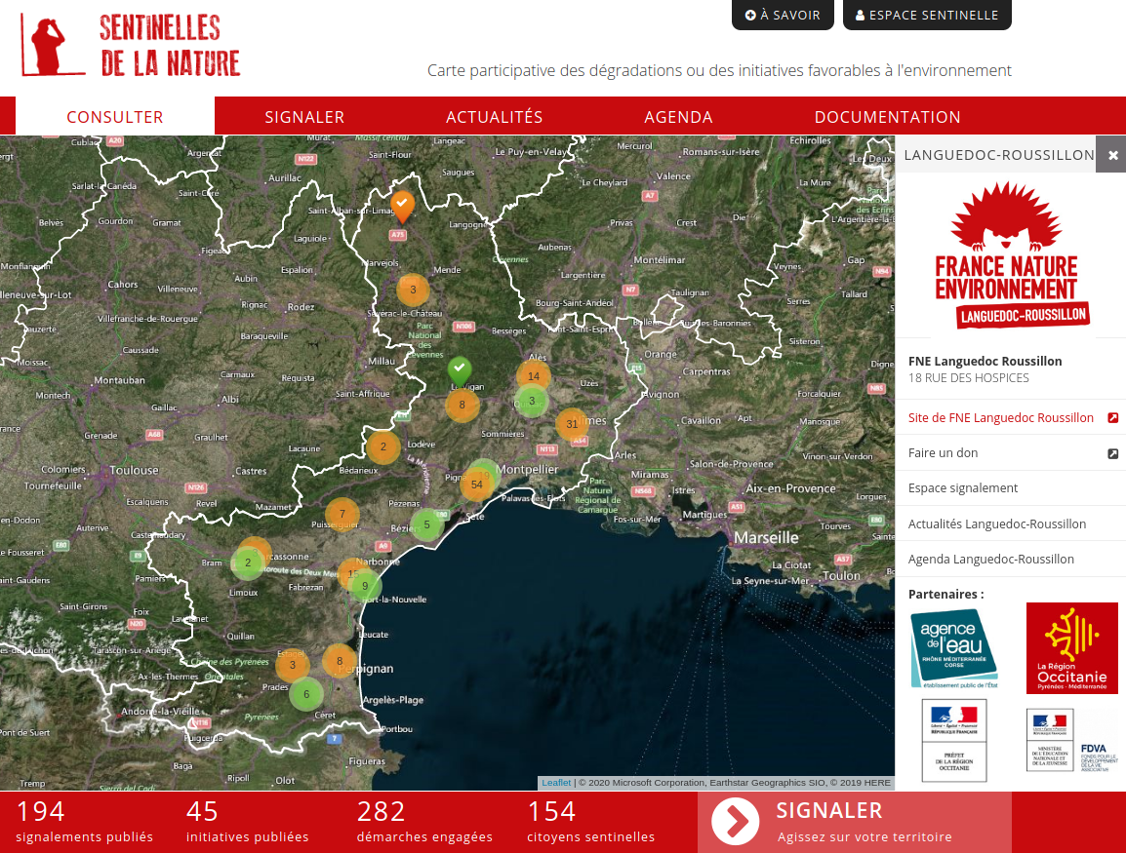Open the orange cluster marker labeled 7
The height and width of the screenshot is (853, 1126).
(342, 514)
